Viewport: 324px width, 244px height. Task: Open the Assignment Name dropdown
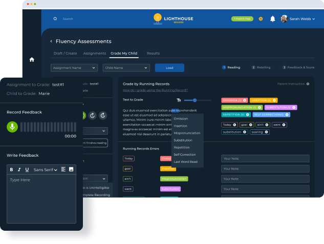click(x=74, y=67)
